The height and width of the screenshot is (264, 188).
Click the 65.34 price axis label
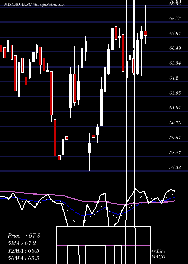click(175, 63)
